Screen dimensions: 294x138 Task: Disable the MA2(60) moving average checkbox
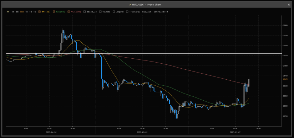coord(54,12)
